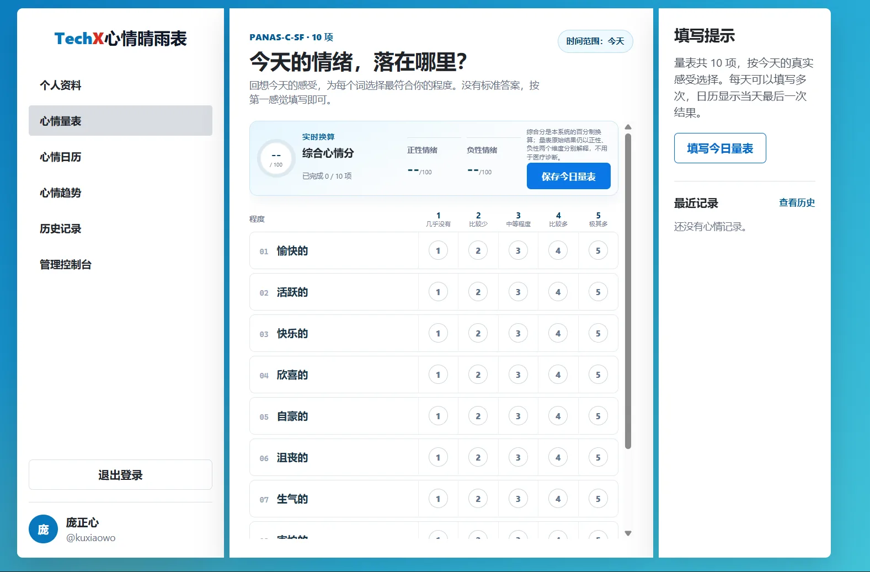The width and height of the screenshot is (870, 572).
Task: Rate 自豪的 as 2
Action: (478, 416)
